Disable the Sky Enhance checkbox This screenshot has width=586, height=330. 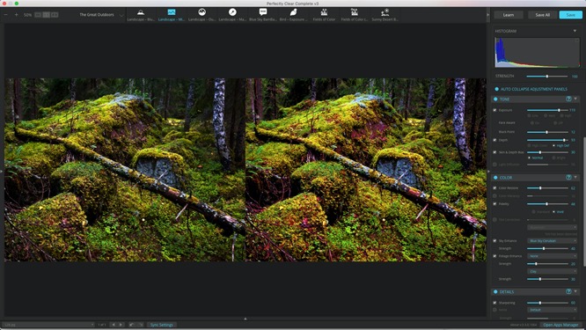click(494, 240)
